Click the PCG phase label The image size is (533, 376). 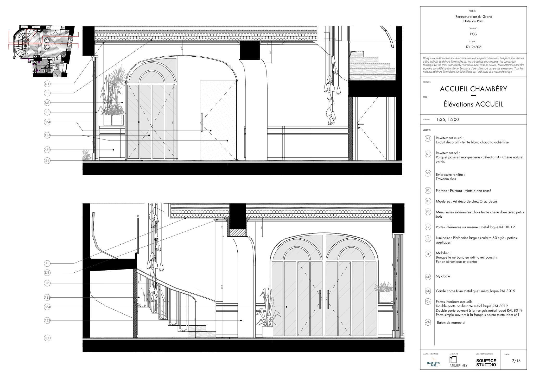(x=473, y=34)
